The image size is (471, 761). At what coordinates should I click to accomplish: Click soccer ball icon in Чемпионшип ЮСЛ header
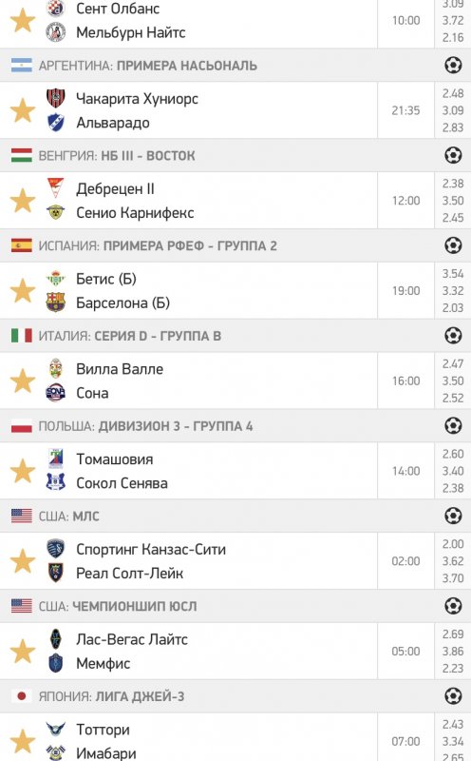[453, 606]
